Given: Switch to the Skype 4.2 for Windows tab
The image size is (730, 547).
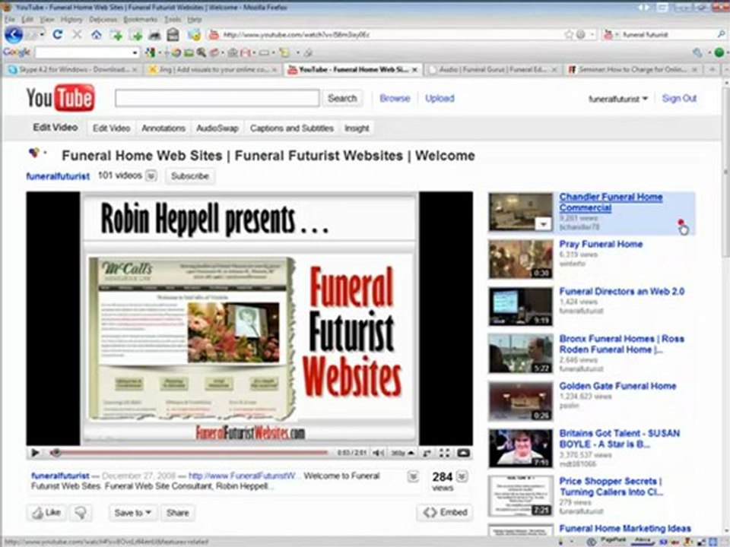Looking at the screenshot, I should tap(73, 70).
